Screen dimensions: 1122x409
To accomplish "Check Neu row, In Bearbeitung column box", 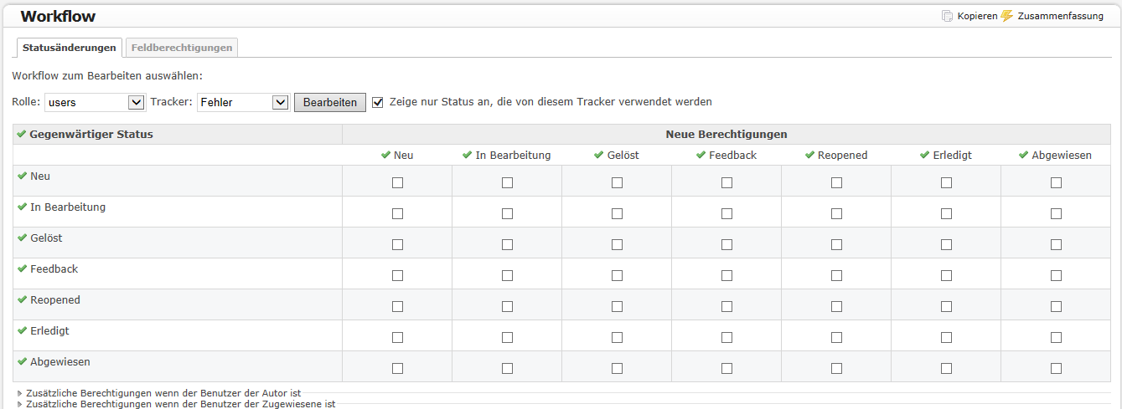I will pyautogui.click(x=507, y=182).
